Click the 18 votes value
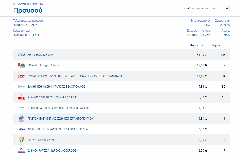The image size is (240, 155). (x=224, y=97)
